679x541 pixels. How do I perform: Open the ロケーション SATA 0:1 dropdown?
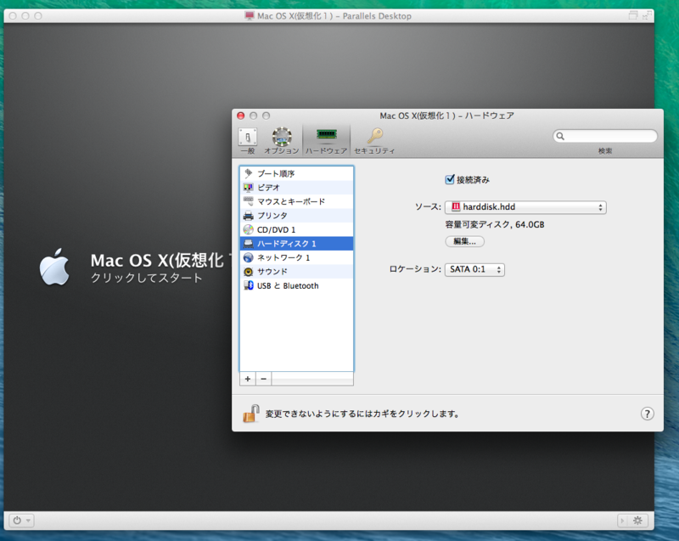click(474, 269)
